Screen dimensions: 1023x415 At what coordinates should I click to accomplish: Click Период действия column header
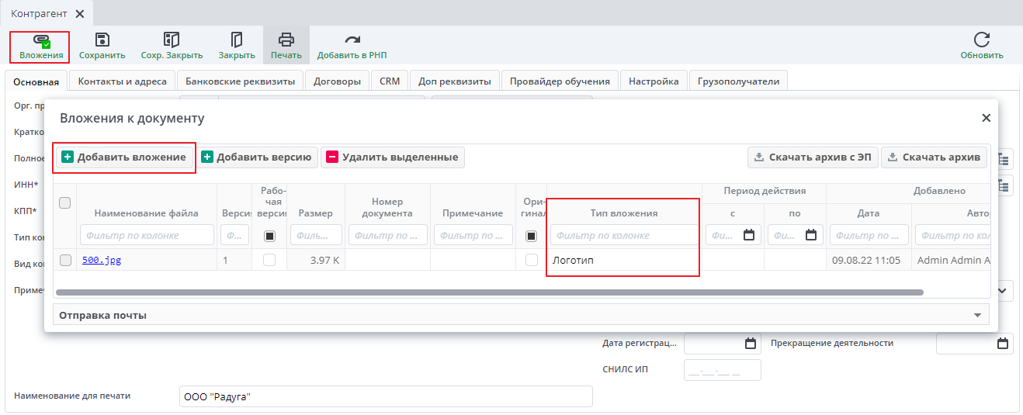pyautogui.click(x=765, y=190)
